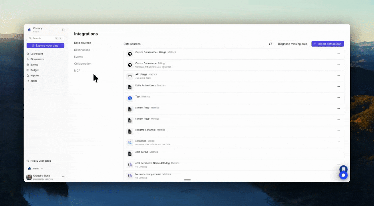The height and width of the screenshot is (206, 374).
Task: Open user menu dots next to Grégoire Blond
Action: coord(63,177)
